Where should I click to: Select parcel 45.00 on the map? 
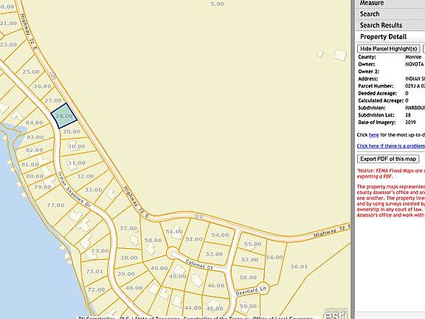tap(215, 309)
